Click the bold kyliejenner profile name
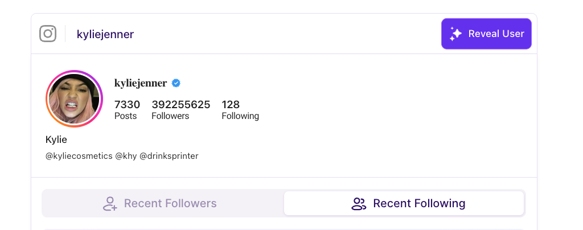Viewport: 583px width, 230px height. pos(141,83)
